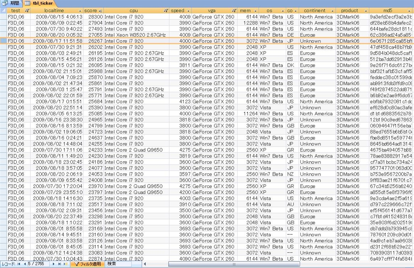The width and height of the screenshot is (414, 268).
Task: Select the co cell DE
Action: pos(292,35)
